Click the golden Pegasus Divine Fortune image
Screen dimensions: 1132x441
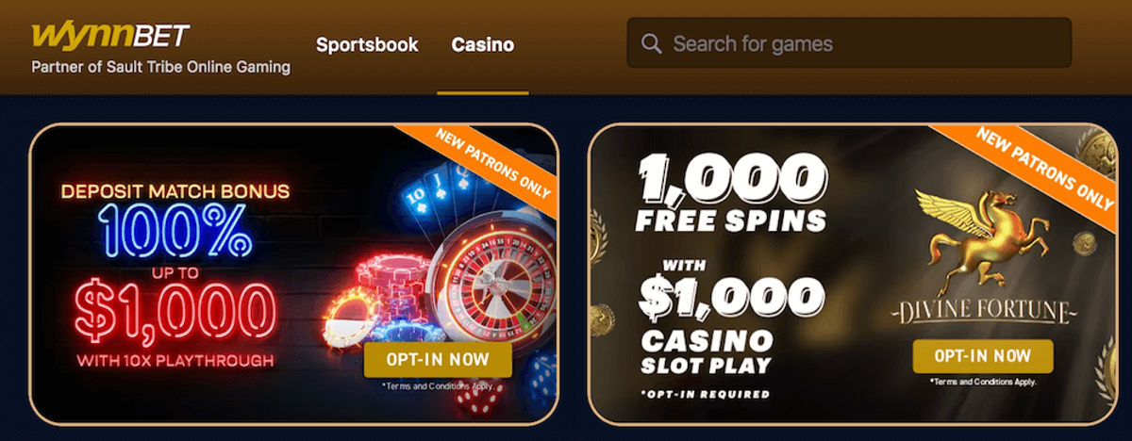(980, 237)
